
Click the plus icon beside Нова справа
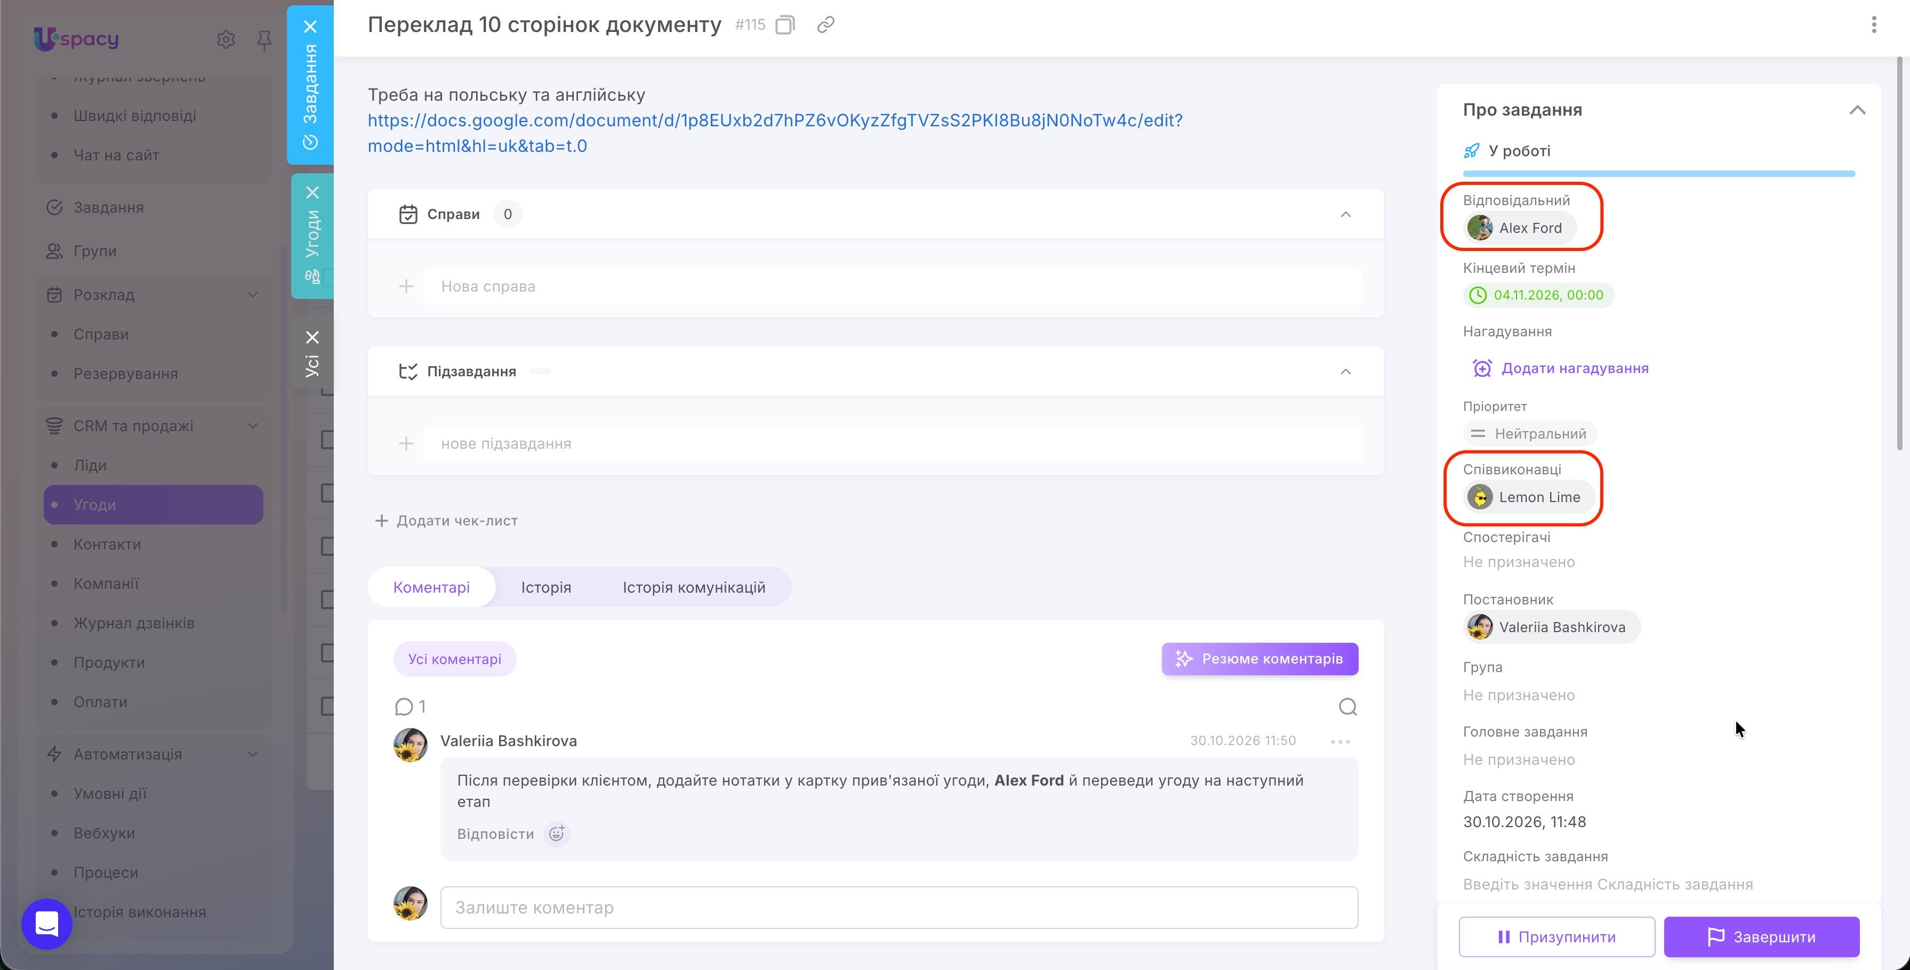click(406, 287)
